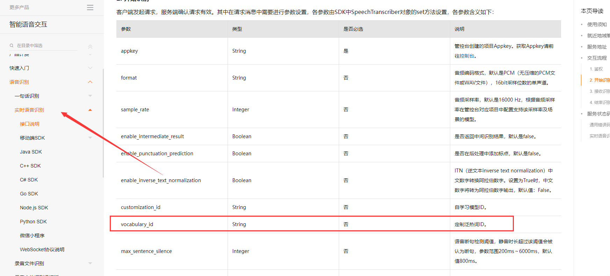Open the Java SDK page

point(31,152)
